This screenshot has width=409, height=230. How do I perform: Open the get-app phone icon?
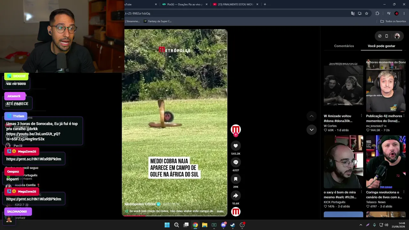click(387, 36)
